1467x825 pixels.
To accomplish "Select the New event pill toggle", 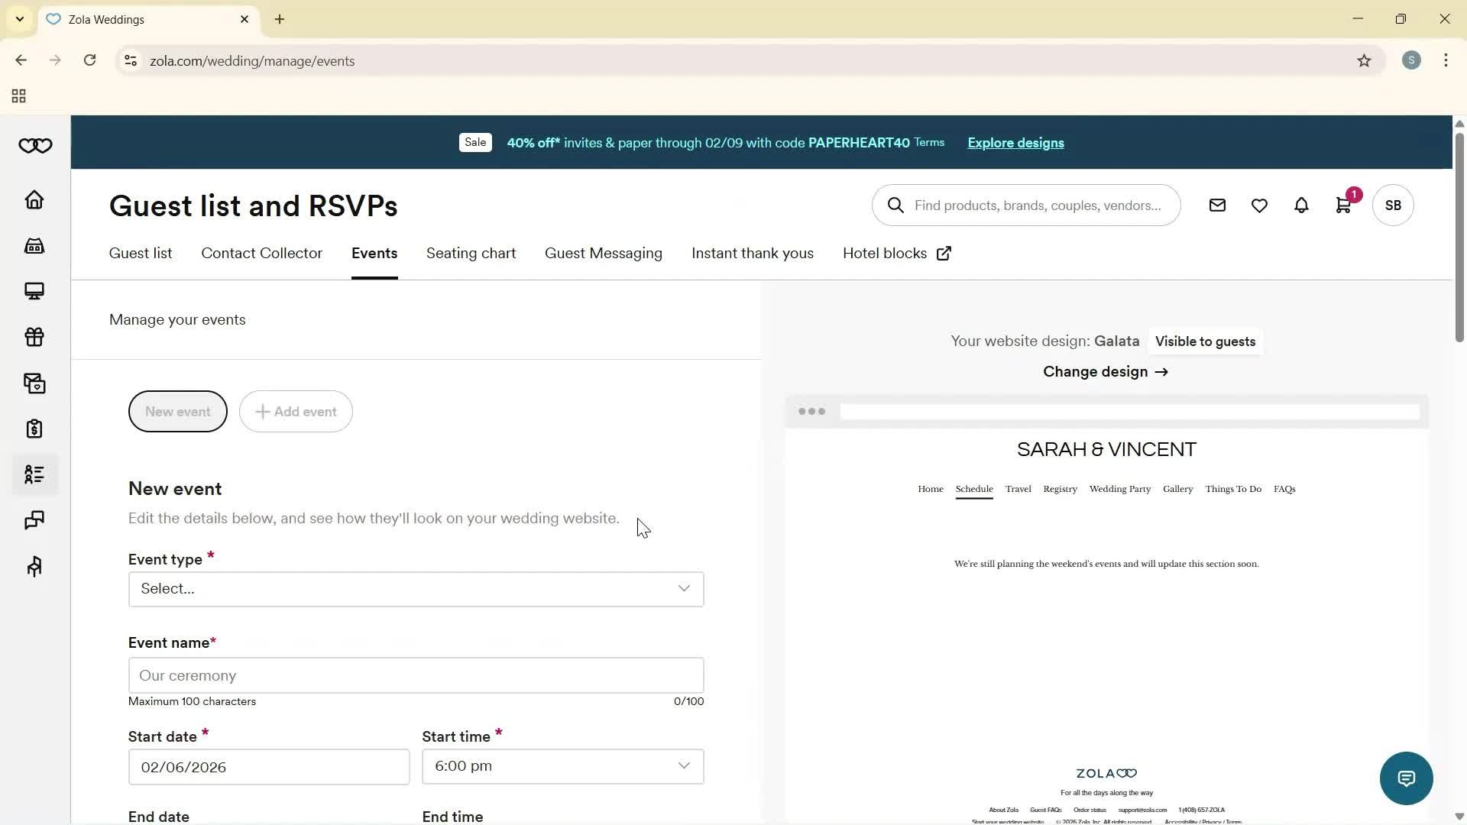I will coord(177,411).
